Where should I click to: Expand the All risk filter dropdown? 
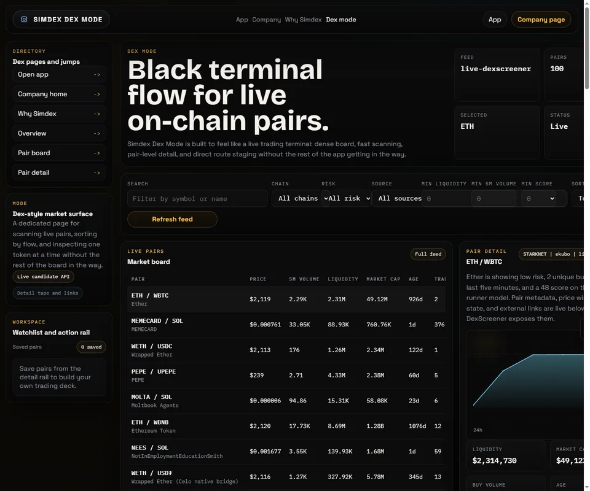tap(347, 198)
